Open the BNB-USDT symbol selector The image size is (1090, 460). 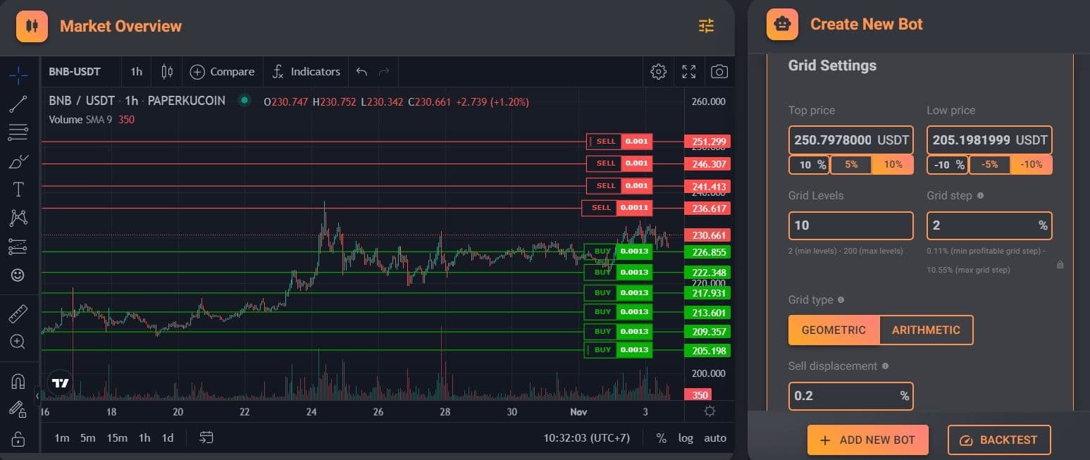pos(75,72)
